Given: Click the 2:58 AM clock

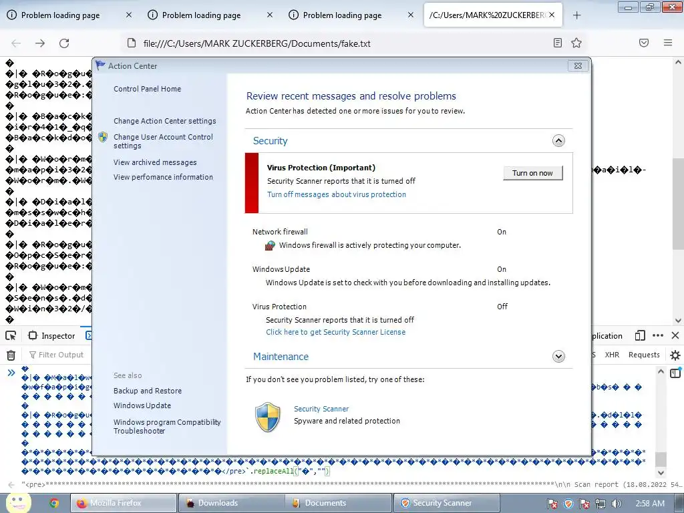Looking at the screenshot, I should (650, 504).
